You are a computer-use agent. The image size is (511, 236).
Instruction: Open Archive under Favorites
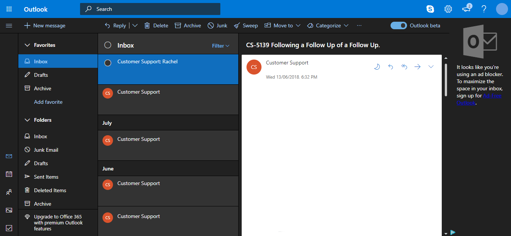pyautogui.click(x=58, y=88)
